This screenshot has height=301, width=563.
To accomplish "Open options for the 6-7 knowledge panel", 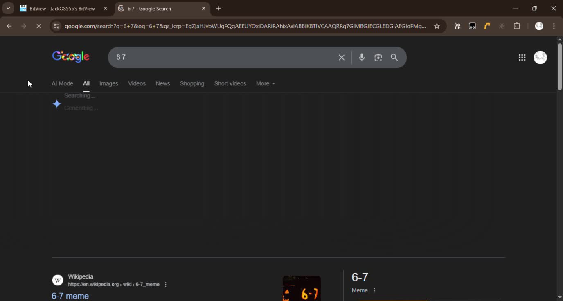I will point(374,290).
